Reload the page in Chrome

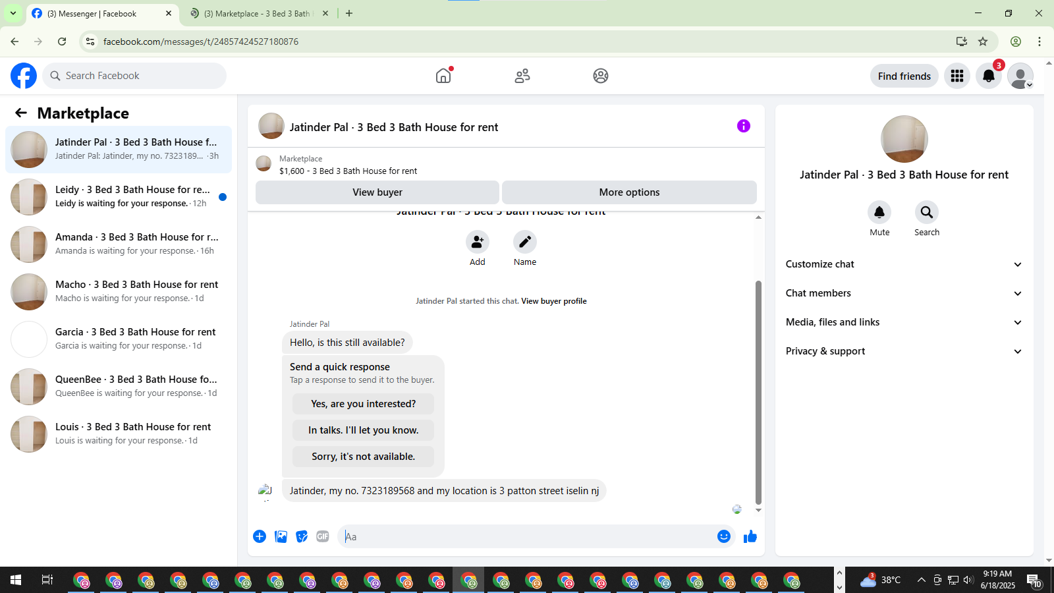click(x=62, y=42)
